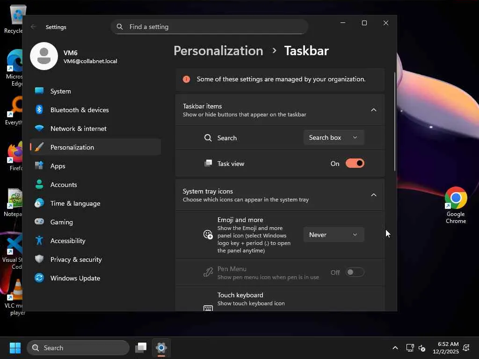
Task: Focus the Find a setting search field
Action: pos(210,27)
